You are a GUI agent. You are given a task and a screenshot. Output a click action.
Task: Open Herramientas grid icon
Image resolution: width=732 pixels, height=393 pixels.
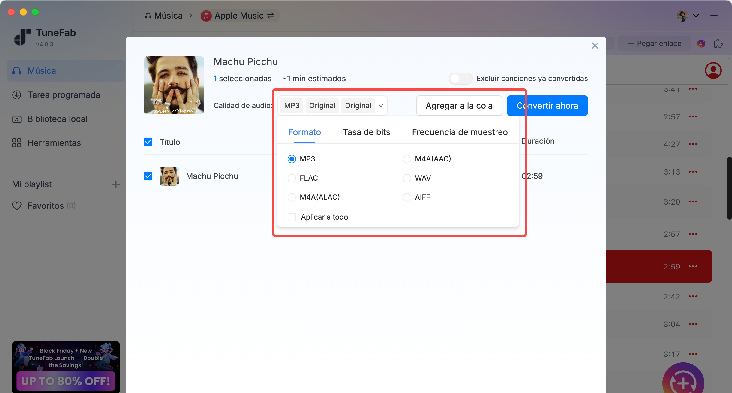coord(17,143)
